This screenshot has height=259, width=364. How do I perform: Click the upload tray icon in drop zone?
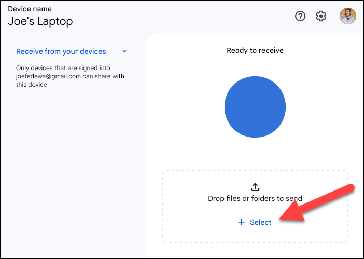(x=255, y=187)
